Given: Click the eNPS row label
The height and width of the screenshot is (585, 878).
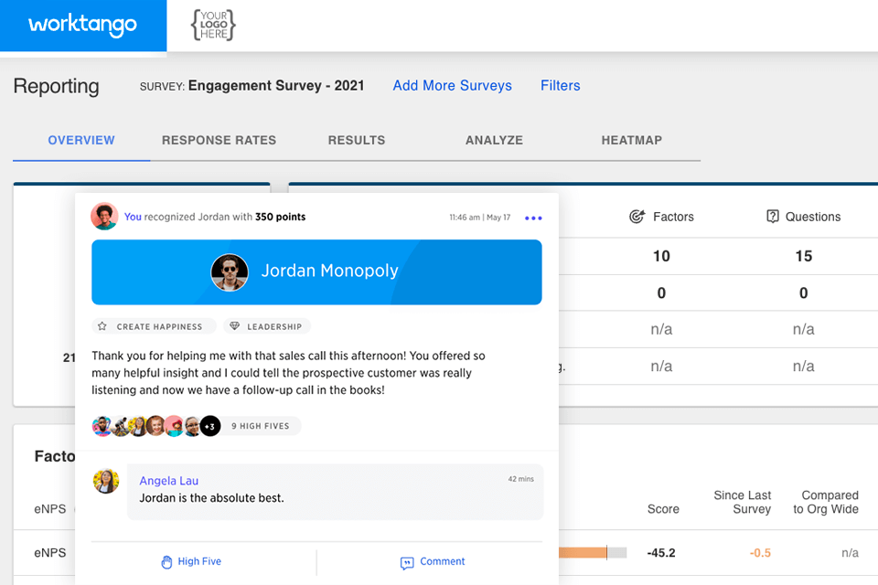Looking at the screenshot, I should [x=49, y=553].
